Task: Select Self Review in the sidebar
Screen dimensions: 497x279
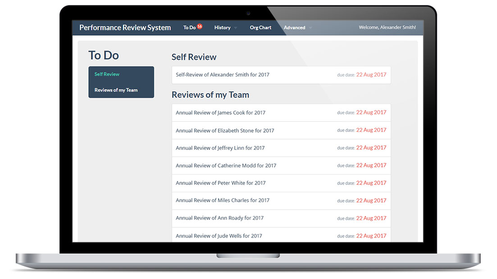Action: click(x=107, y=74)
